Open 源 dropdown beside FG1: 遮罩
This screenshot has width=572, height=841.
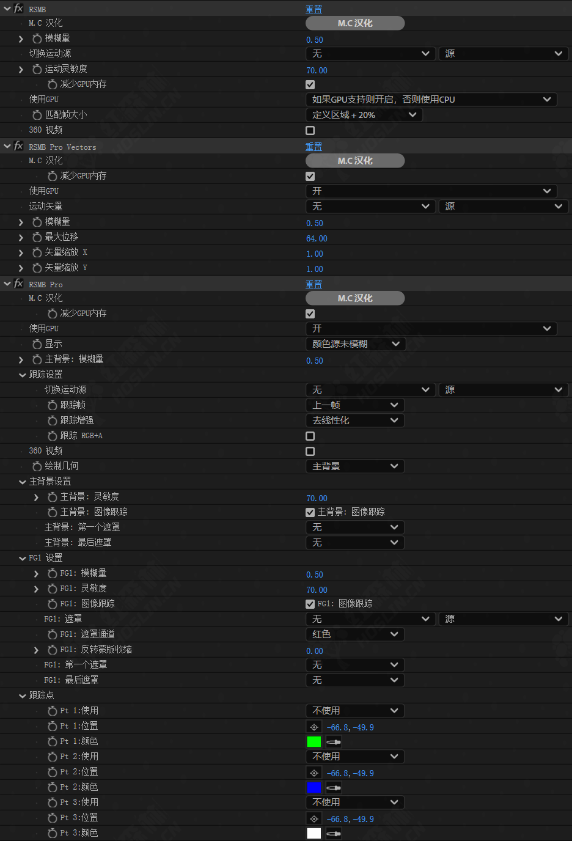(x=504, y=619)
